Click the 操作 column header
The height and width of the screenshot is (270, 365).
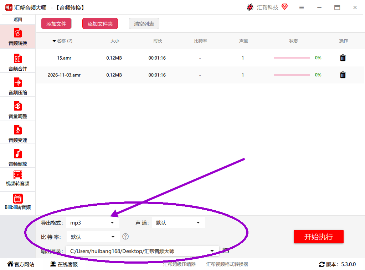tap(343, 41)
